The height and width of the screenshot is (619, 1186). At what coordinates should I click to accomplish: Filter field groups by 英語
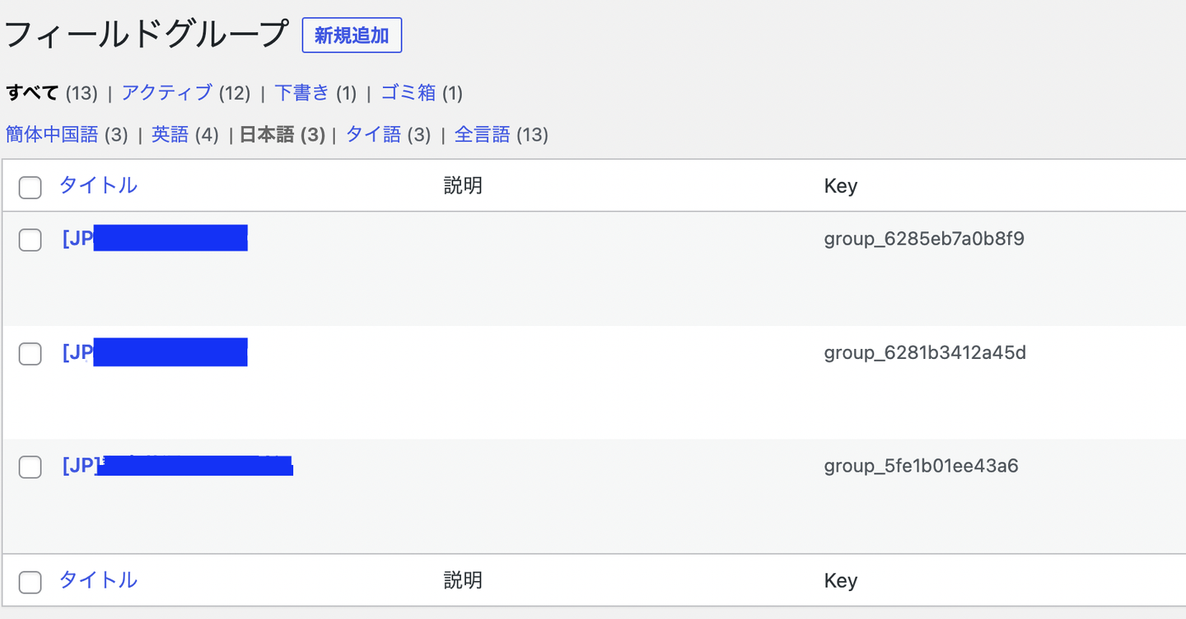coord(170,135)
